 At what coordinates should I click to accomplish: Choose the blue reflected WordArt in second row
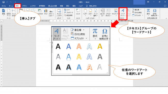68,57
